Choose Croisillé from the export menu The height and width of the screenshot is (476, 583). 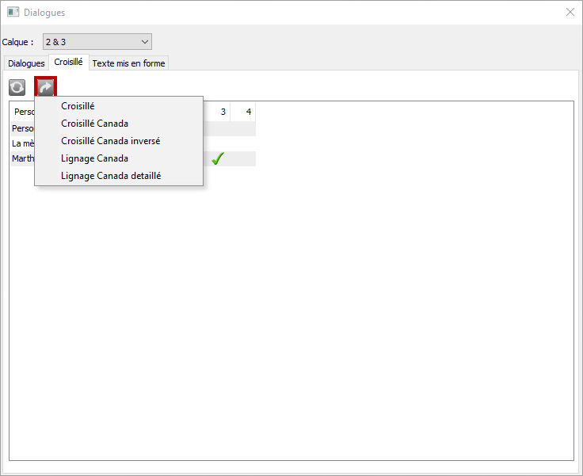[x=78, y=106]
